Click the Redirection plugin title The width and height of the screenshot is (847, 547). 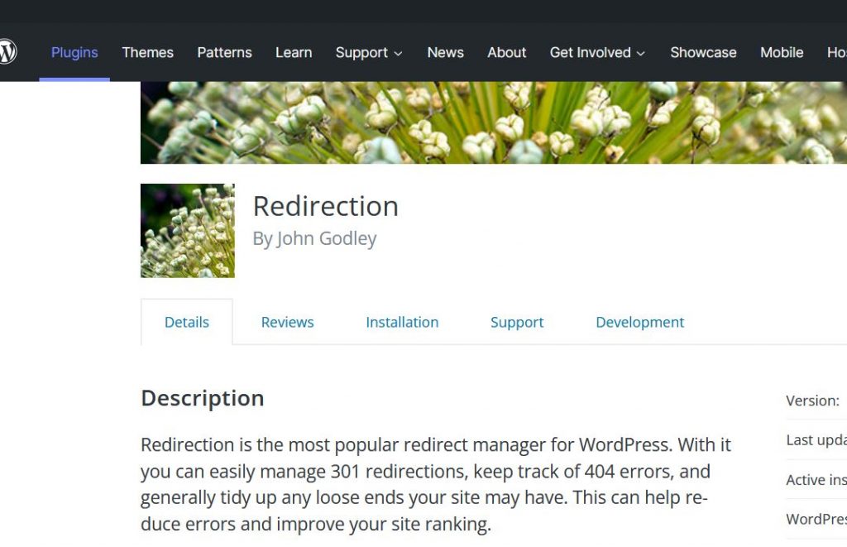(x=325, y=206)
